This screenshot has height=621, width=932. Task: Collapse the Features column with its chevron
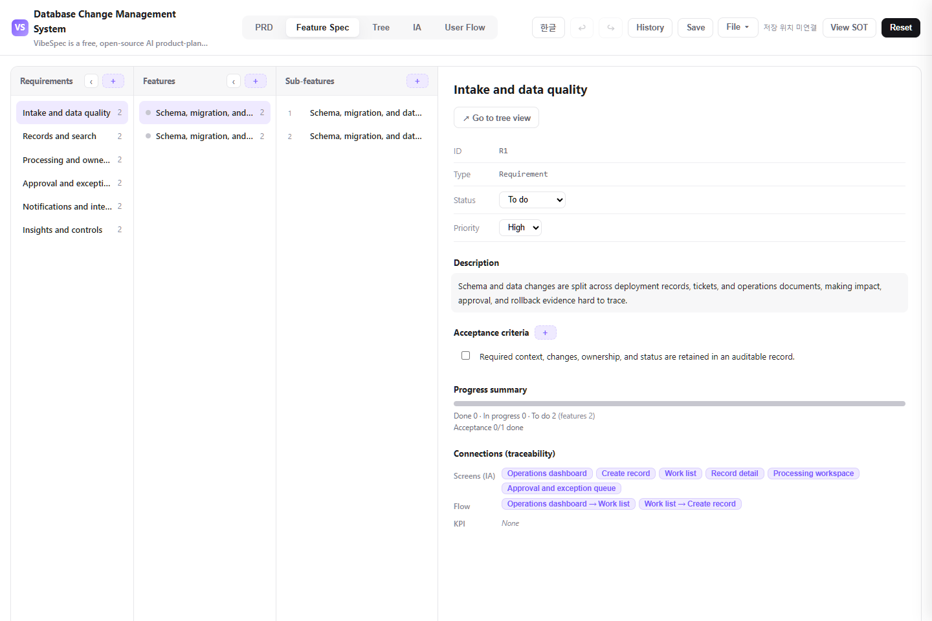[x=234, y=81]
